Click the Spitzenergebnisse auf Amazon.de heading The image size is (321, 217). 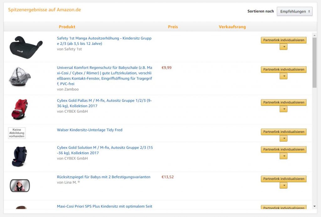pos(45,10)
